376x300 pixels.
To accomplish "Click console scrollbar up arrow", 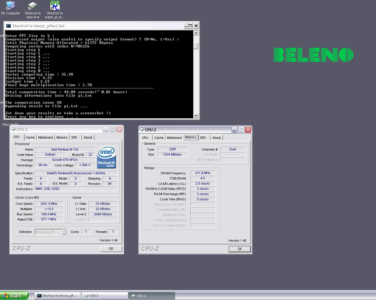I will [196, 33].
